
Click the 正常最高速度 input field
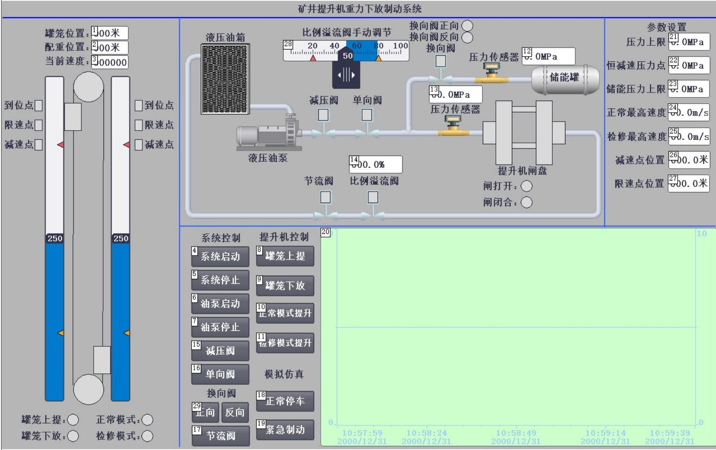[x=689, y=113]
